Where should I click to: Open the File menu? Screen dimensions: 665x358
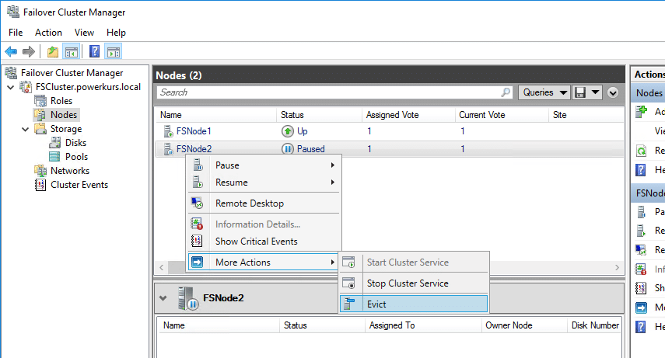[16, 33]
